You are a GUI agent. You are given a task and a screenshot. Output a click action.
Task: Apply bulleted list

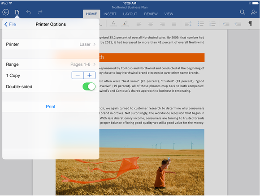click(200, 24)
